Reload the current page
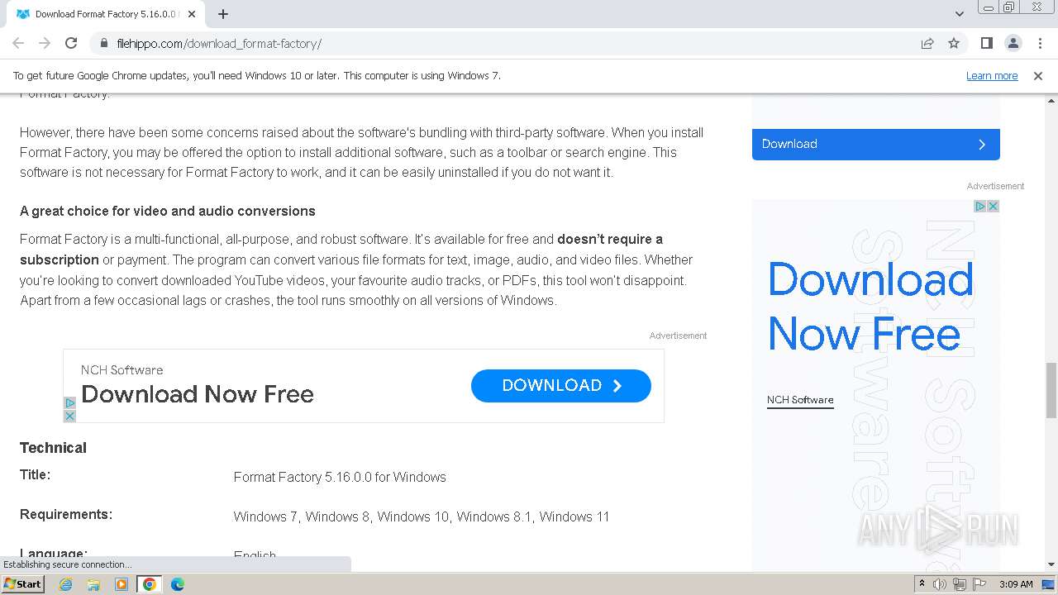1058x595 pixels. tap(71, 43)
